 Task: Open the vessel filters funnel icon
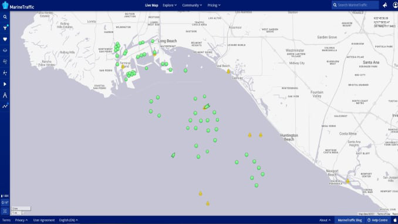click(x=5, y=28)
